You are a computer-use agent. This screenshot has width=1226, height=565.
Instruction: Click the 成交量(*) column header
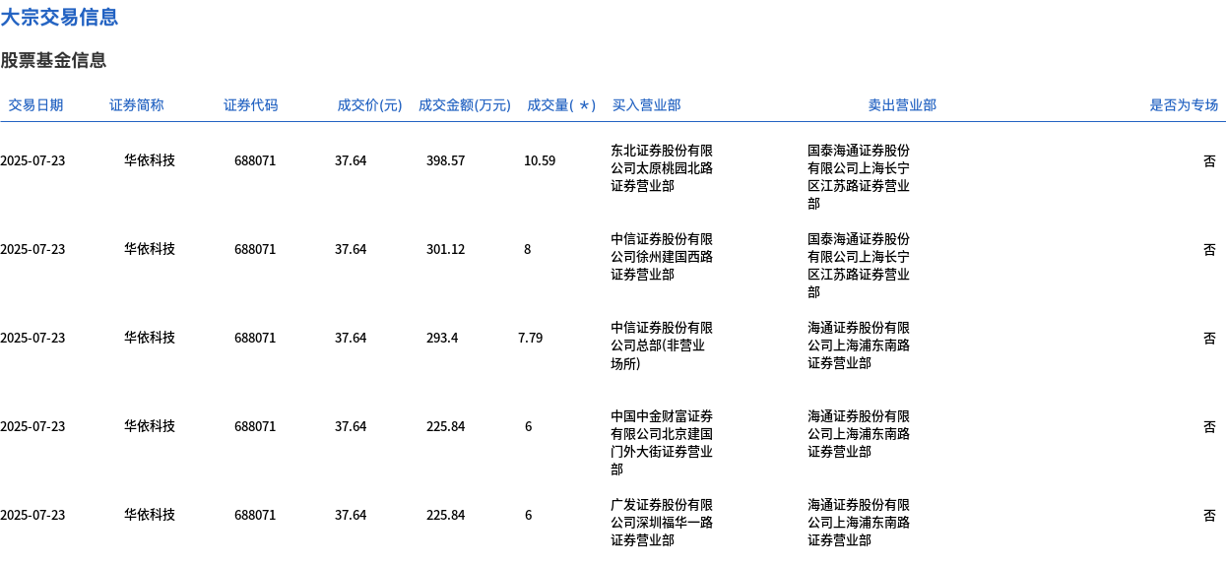561,105
